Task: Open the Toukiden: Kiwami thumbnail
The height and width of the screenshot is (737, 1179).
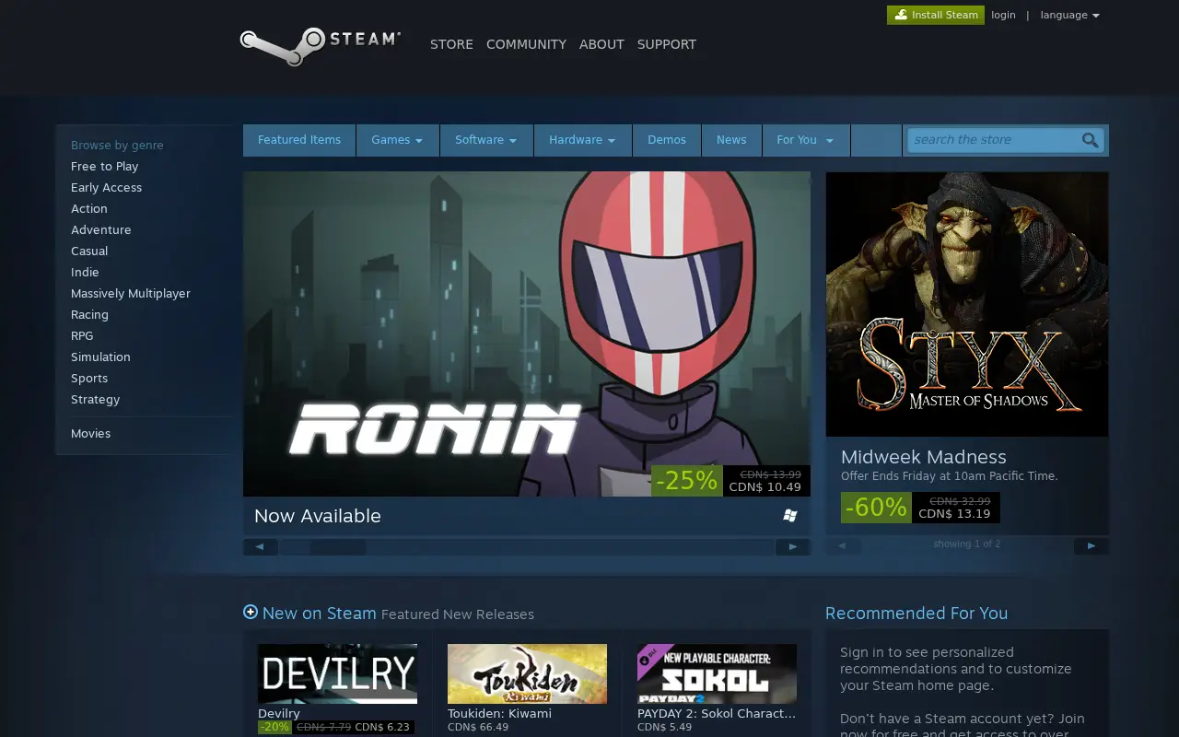Action: [527, 673]
